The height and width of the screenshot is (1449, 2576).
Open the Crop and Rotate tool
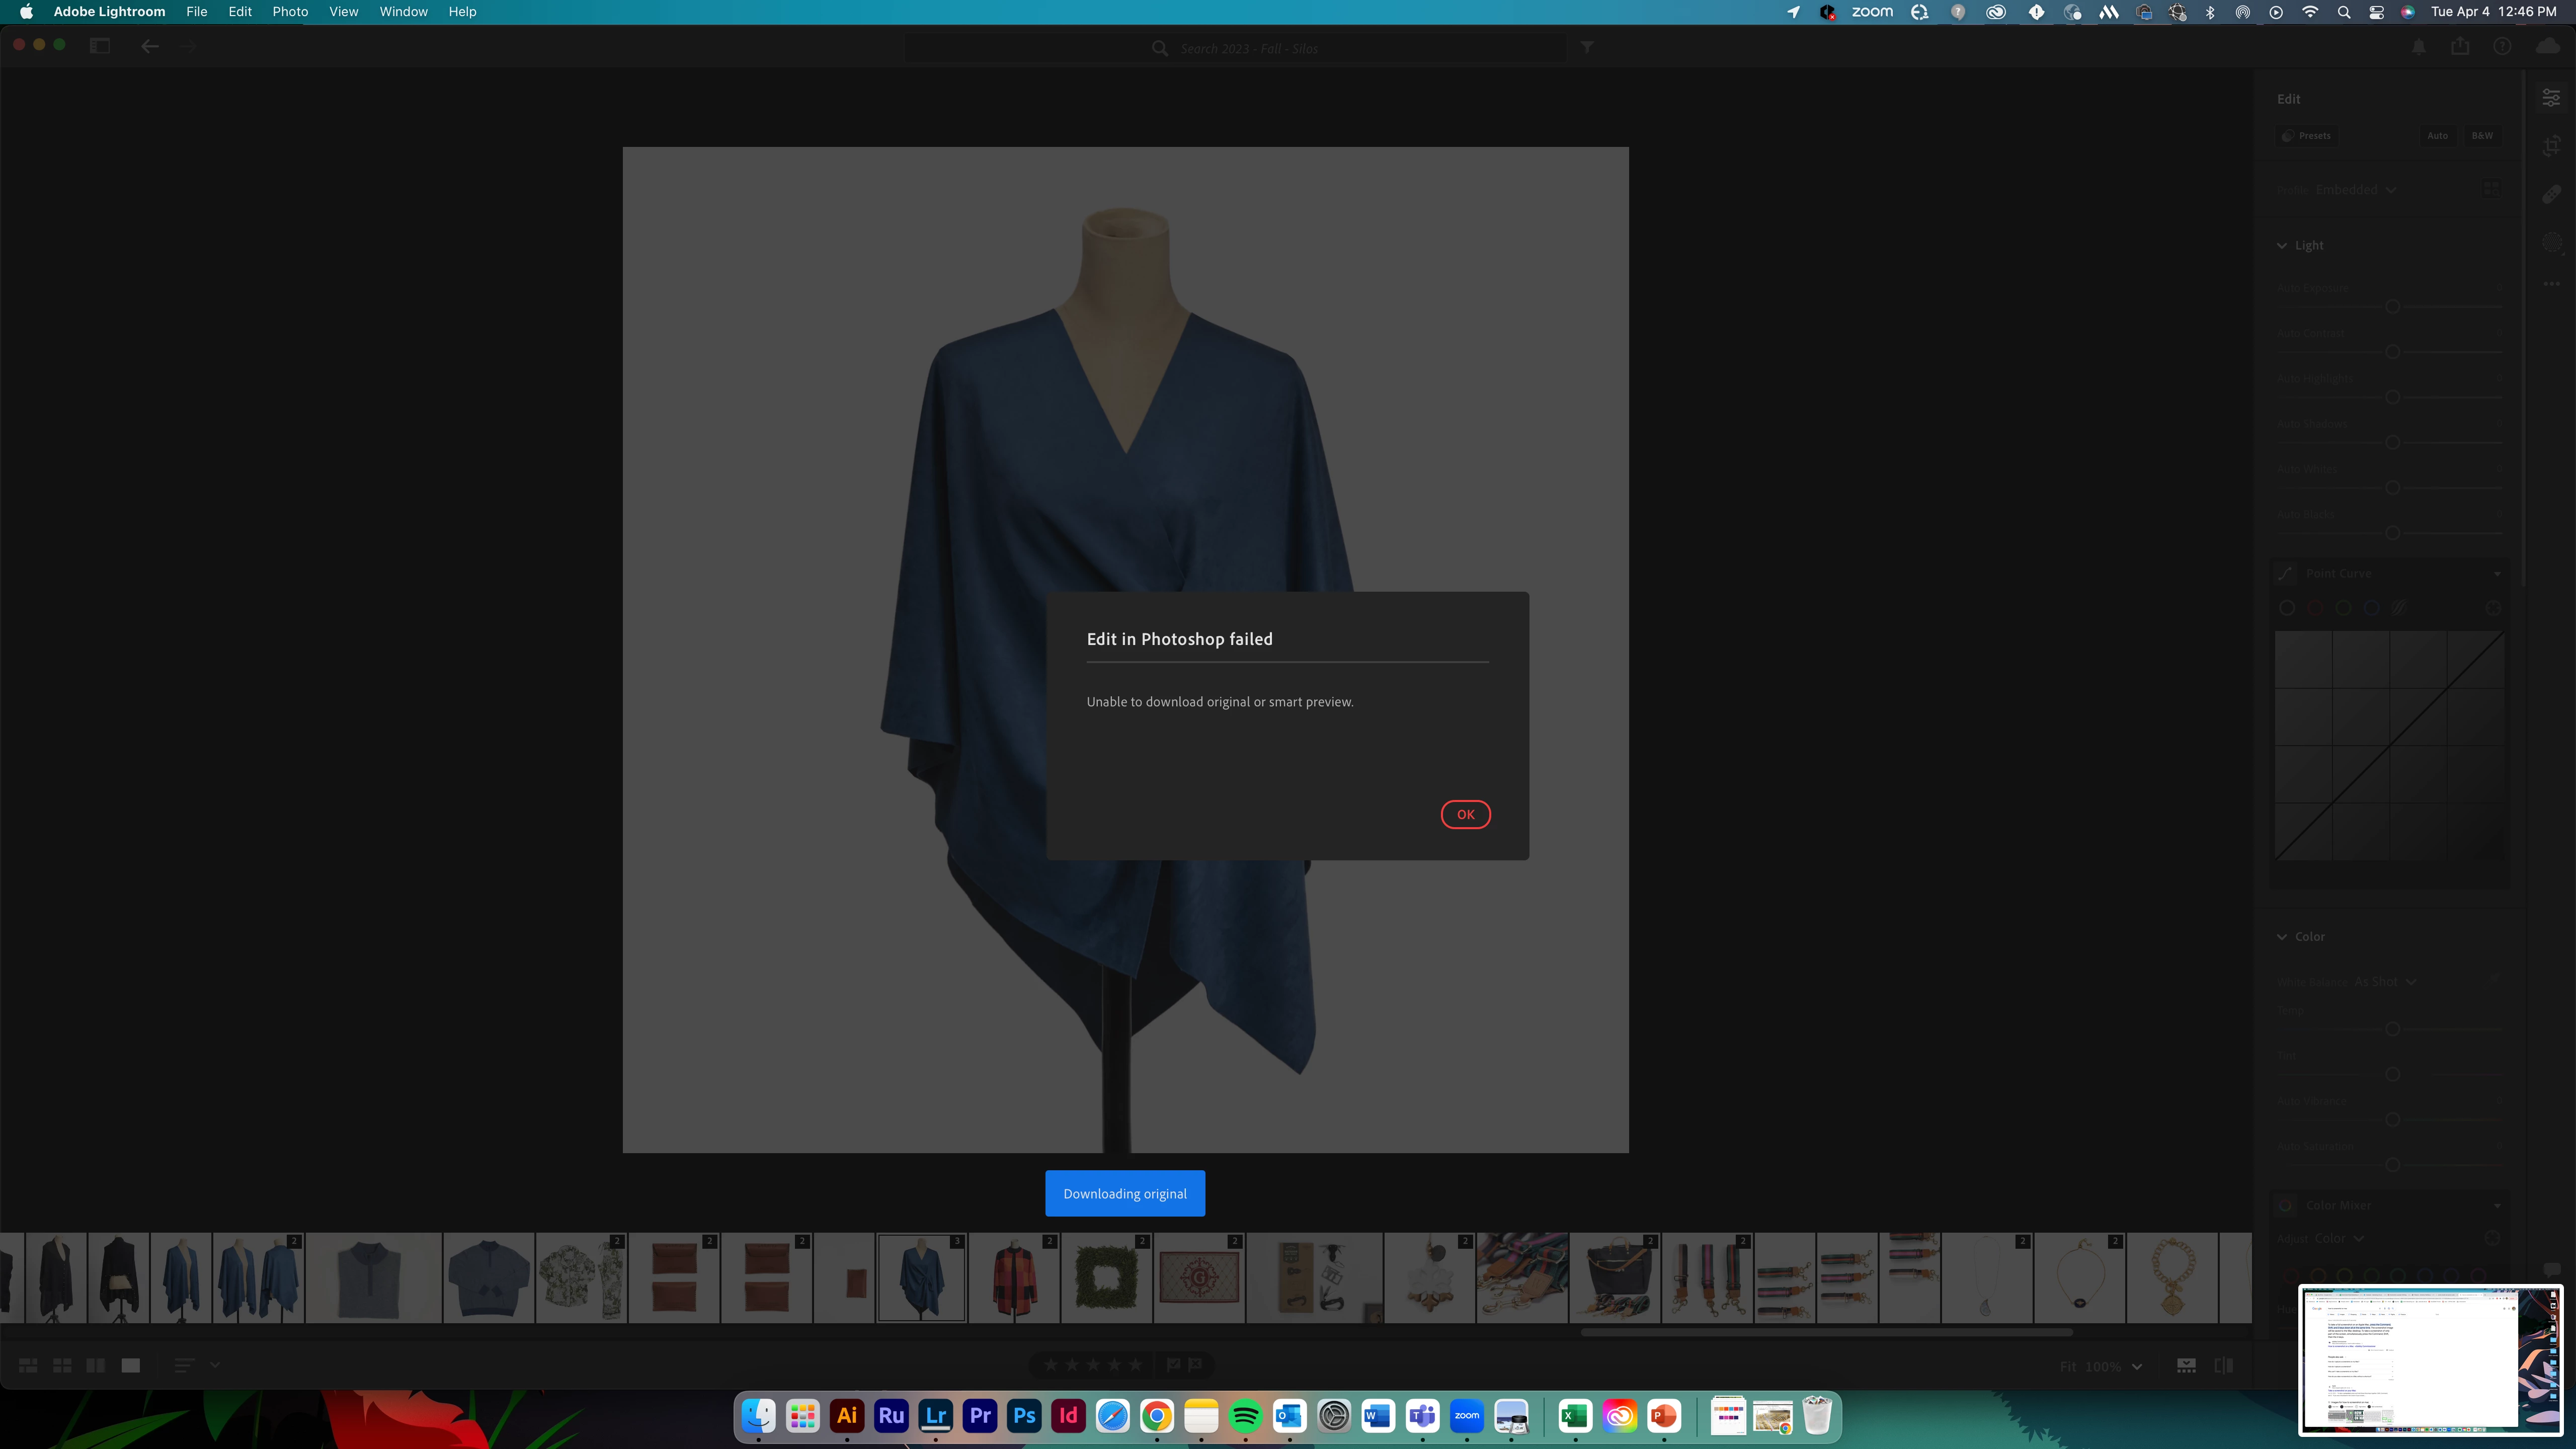(2551, 146)
